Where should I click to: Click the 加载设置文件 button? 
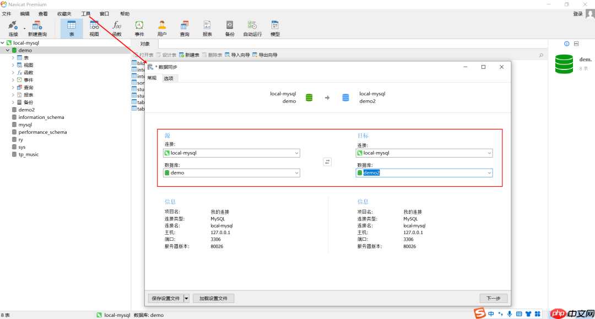(213, 298)
